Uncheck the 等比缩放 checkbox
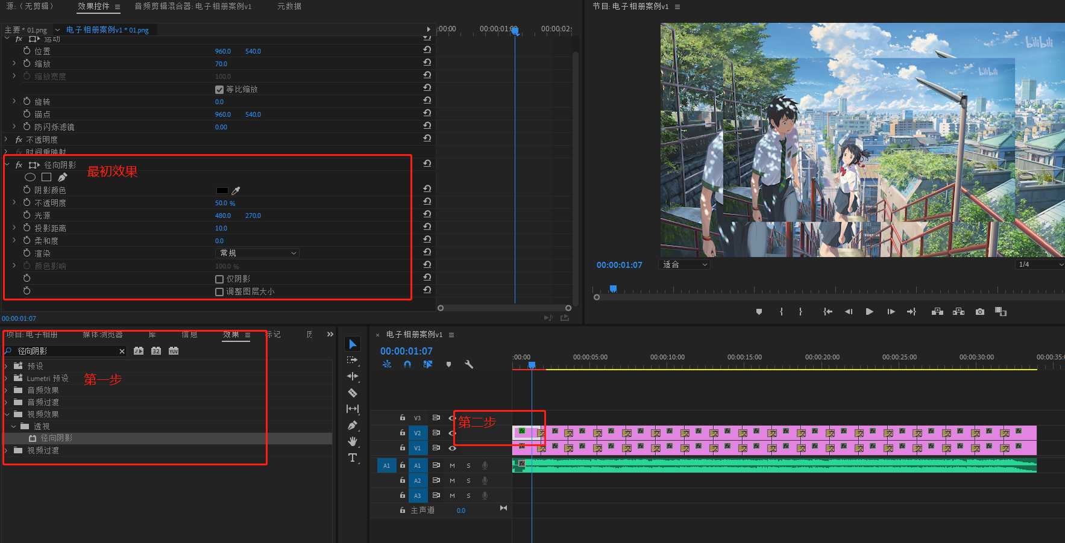The image size is (1065, 543). click(219, 90)
